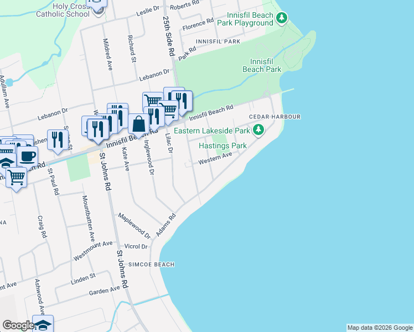Image resolution: width=414 pixels, height=332 pixels.
Task: Select the Eastern Lakeside Park label
Action: [x=212, y=131]
